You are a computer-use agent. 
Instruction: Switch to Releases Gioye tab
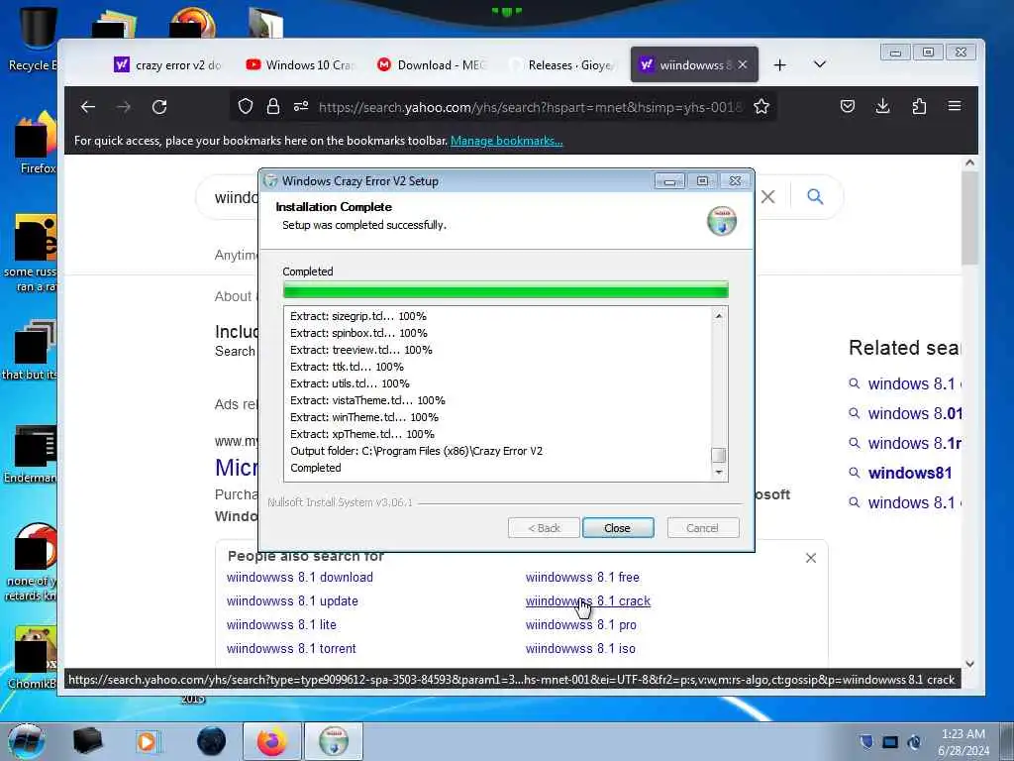tap(561, 64)
